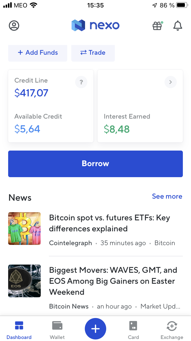Open the EOS news article thumbnail
The image size is (191, 341).
24,281
